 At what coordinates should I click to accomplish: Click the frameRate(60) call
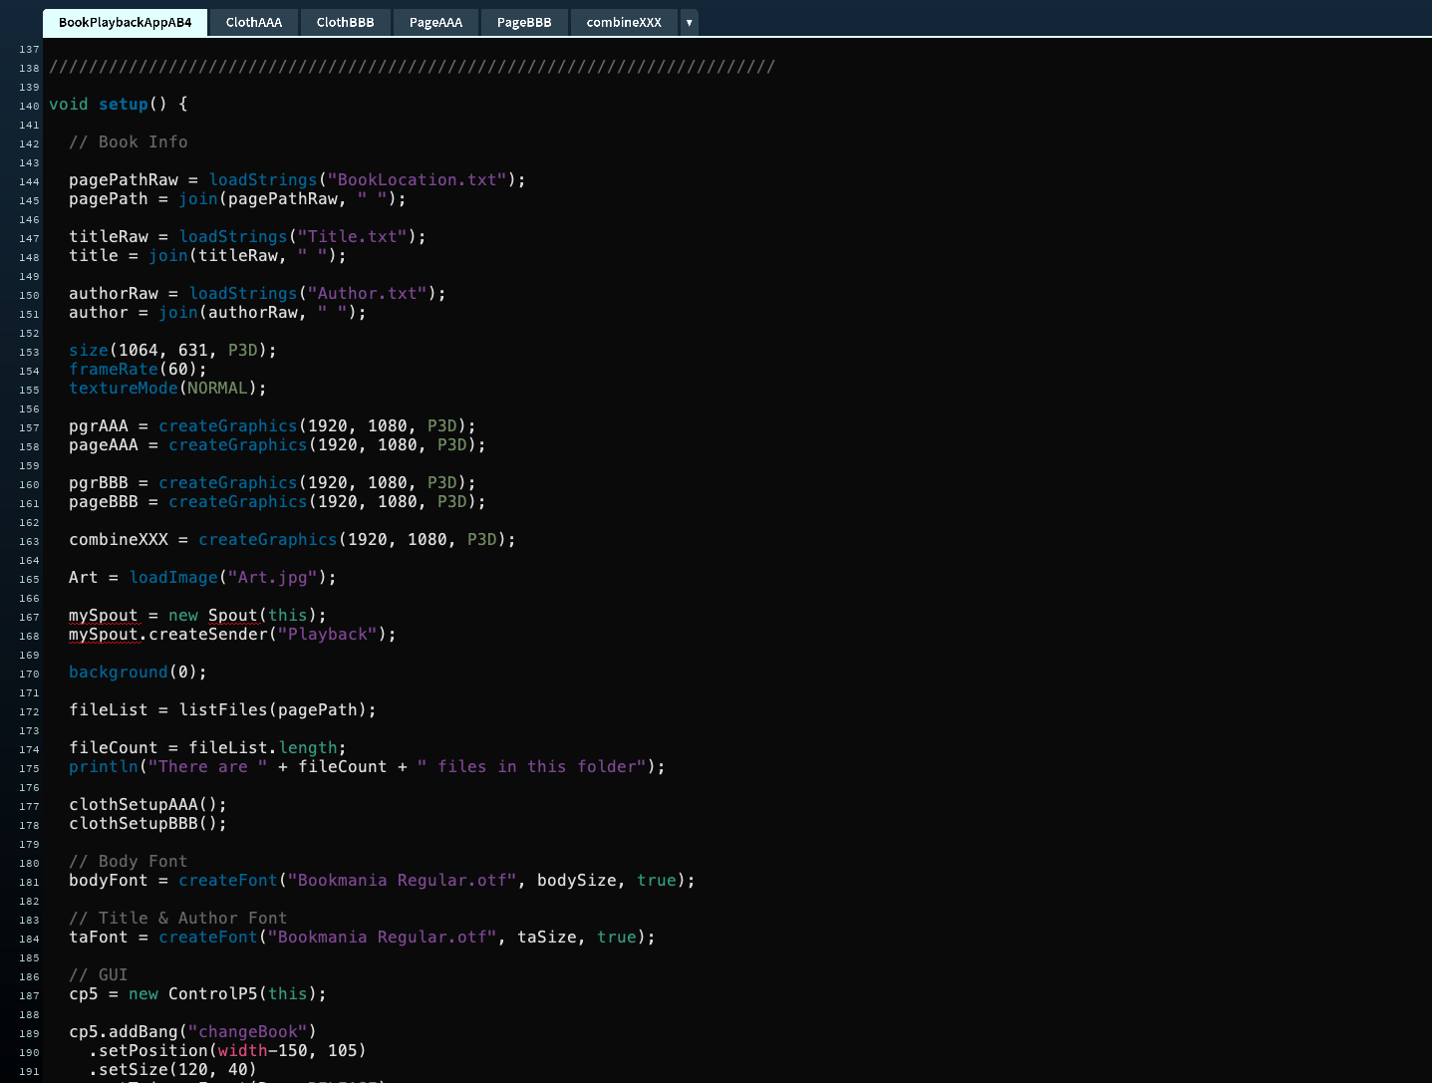pyautogui.click(x=139, y=370)
